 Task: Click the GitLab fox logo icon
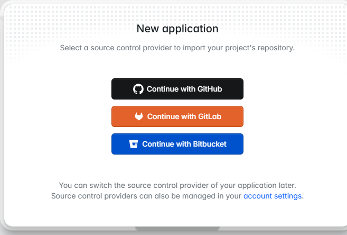click(139, 116)
